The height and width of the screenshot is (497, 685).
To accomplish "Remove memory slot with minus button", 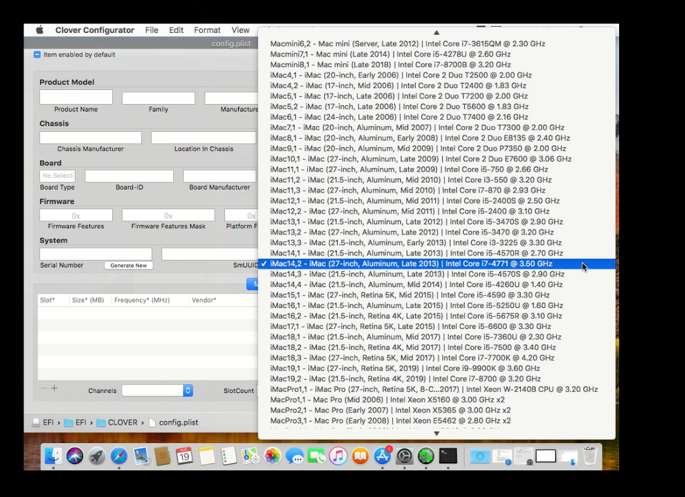I will point(43,388).
